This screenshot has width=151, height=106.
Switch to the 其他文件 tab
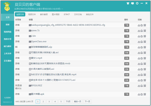(x=90, y=14)
